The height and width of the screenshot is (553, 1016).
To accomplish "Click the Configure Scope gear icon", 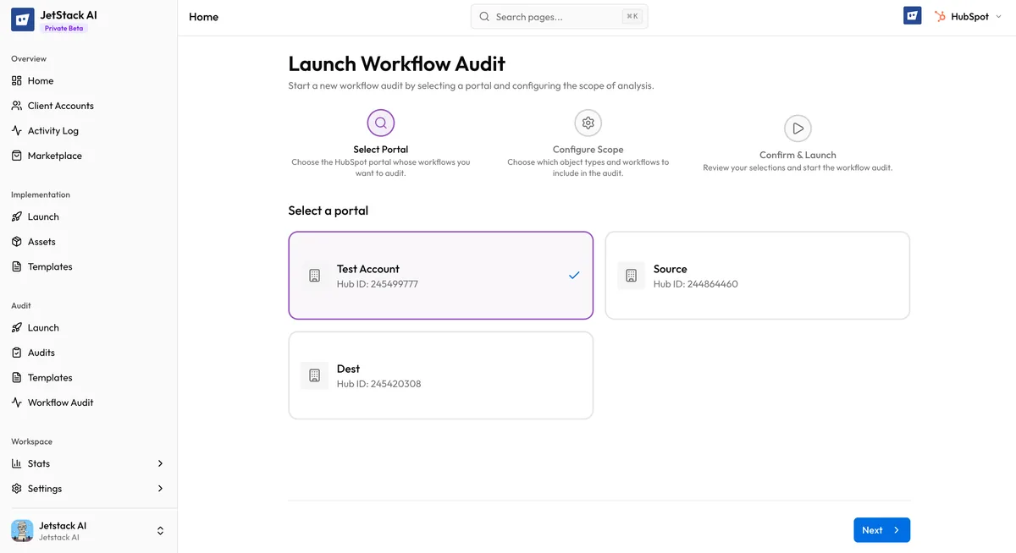I will click(x=588, y=123).
